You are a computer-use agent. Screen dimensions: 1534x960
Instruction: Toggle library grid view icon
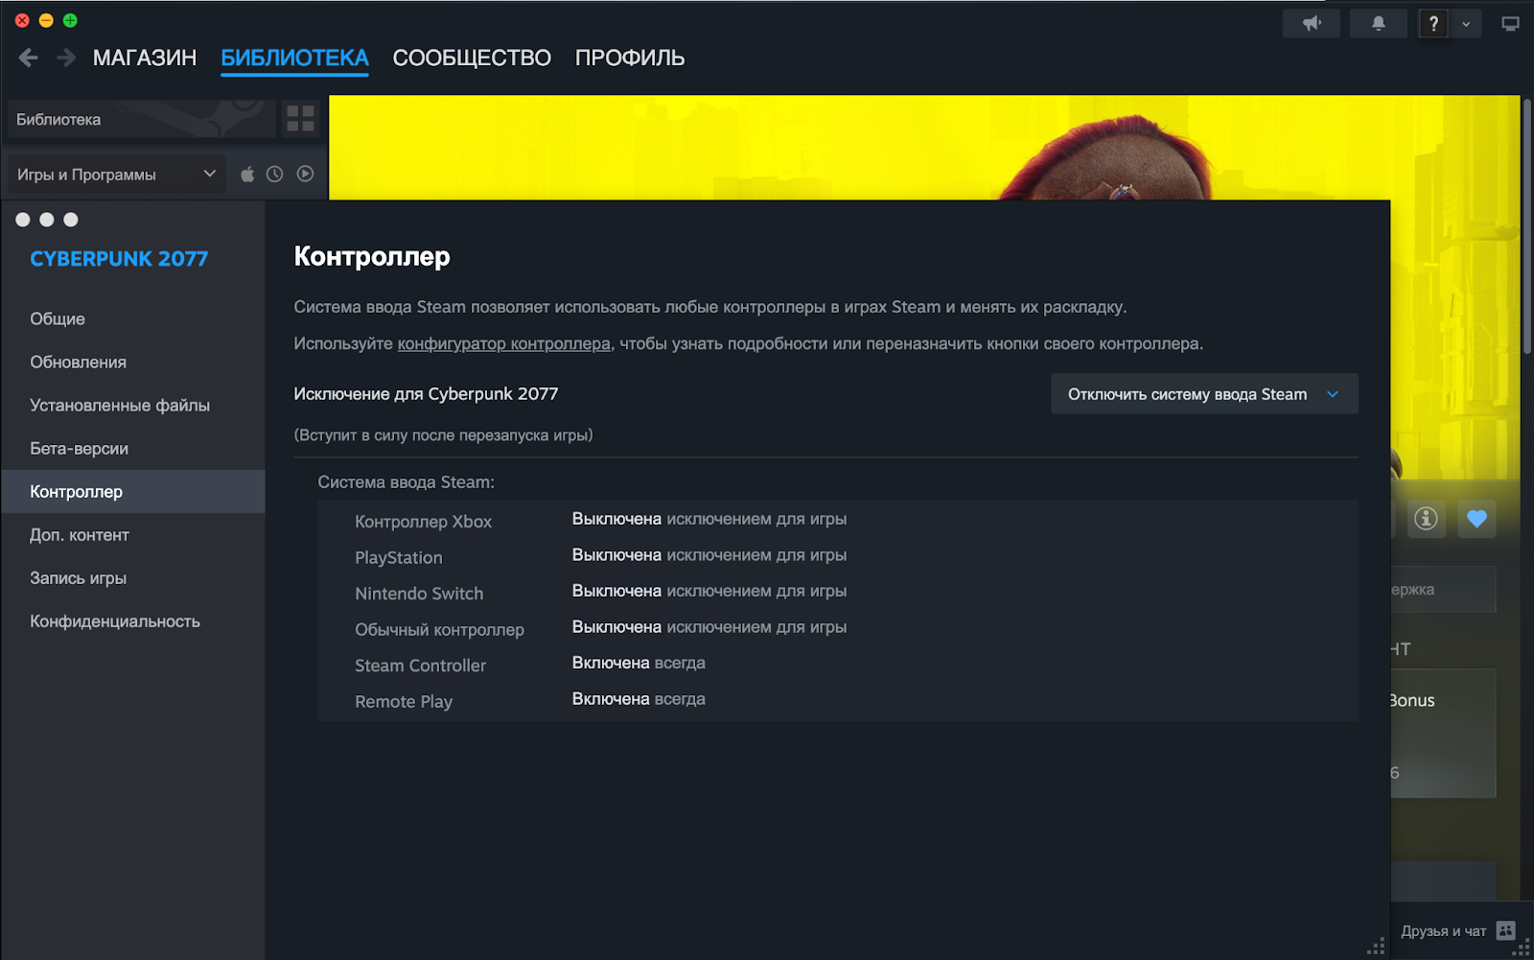(300, 119)
